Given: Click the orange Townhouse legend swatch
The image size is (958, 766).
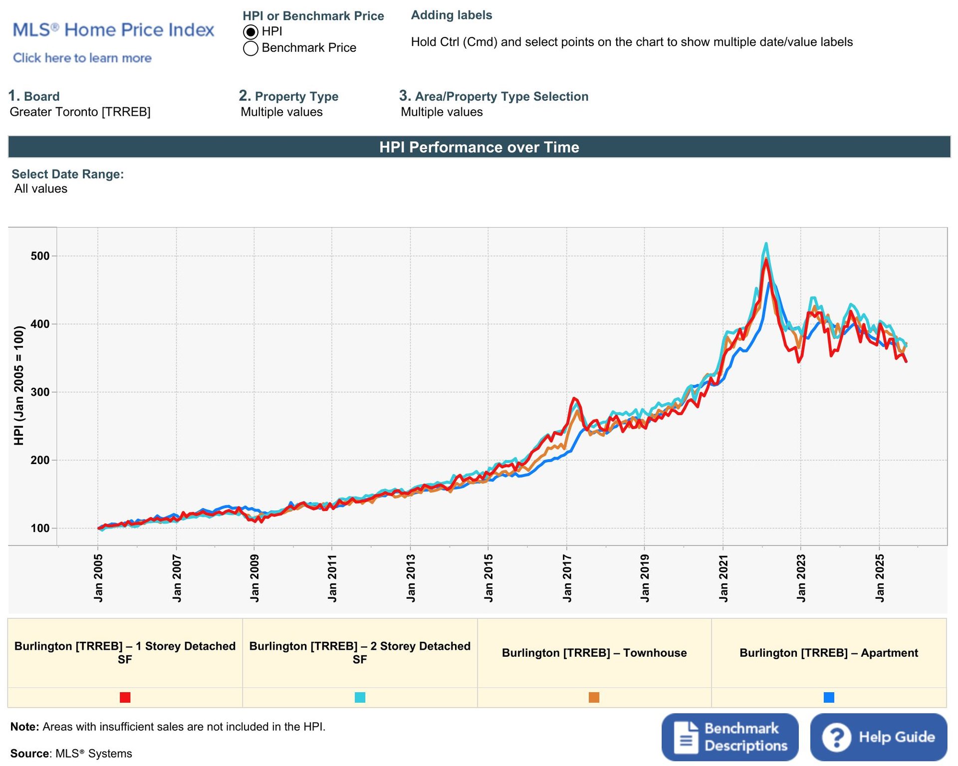Looking at the screenshot, I should pyautogui.click(x=594, y=697).
